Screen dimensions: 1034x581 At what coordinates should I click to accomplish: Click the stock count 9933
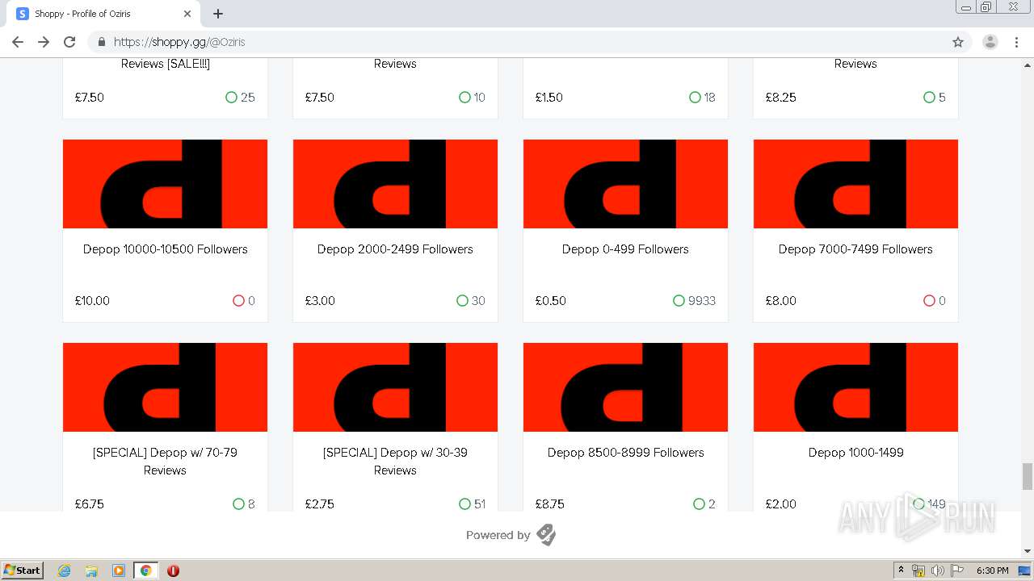[702, 301]
